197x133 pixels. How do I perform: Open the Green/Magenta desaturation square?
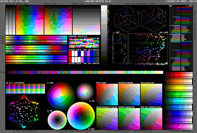(129, 119)
